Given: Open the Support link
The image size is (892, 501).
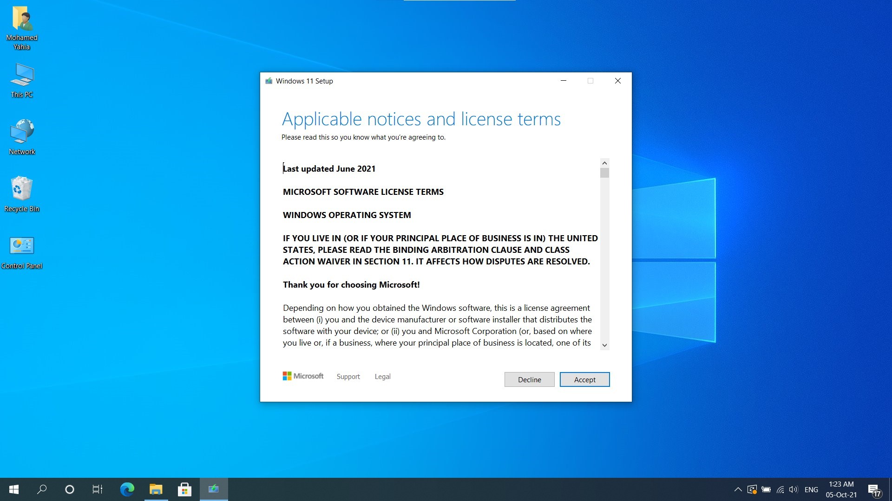Looking at the screenshot, I should click(348, 377).
